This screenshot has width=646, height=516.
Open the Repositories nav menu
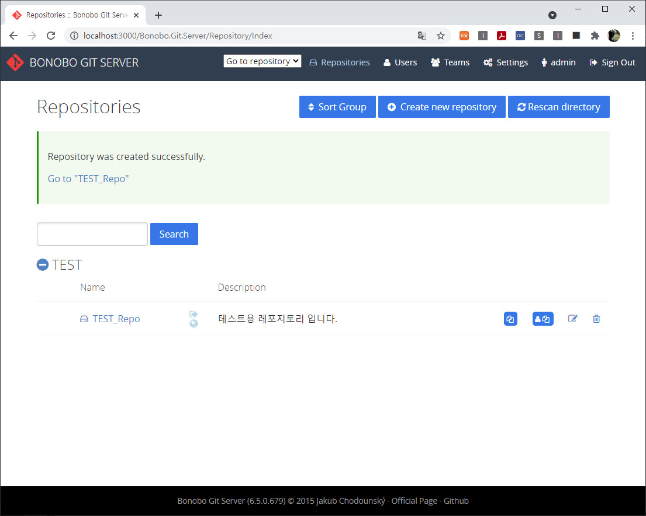point(340,62)
